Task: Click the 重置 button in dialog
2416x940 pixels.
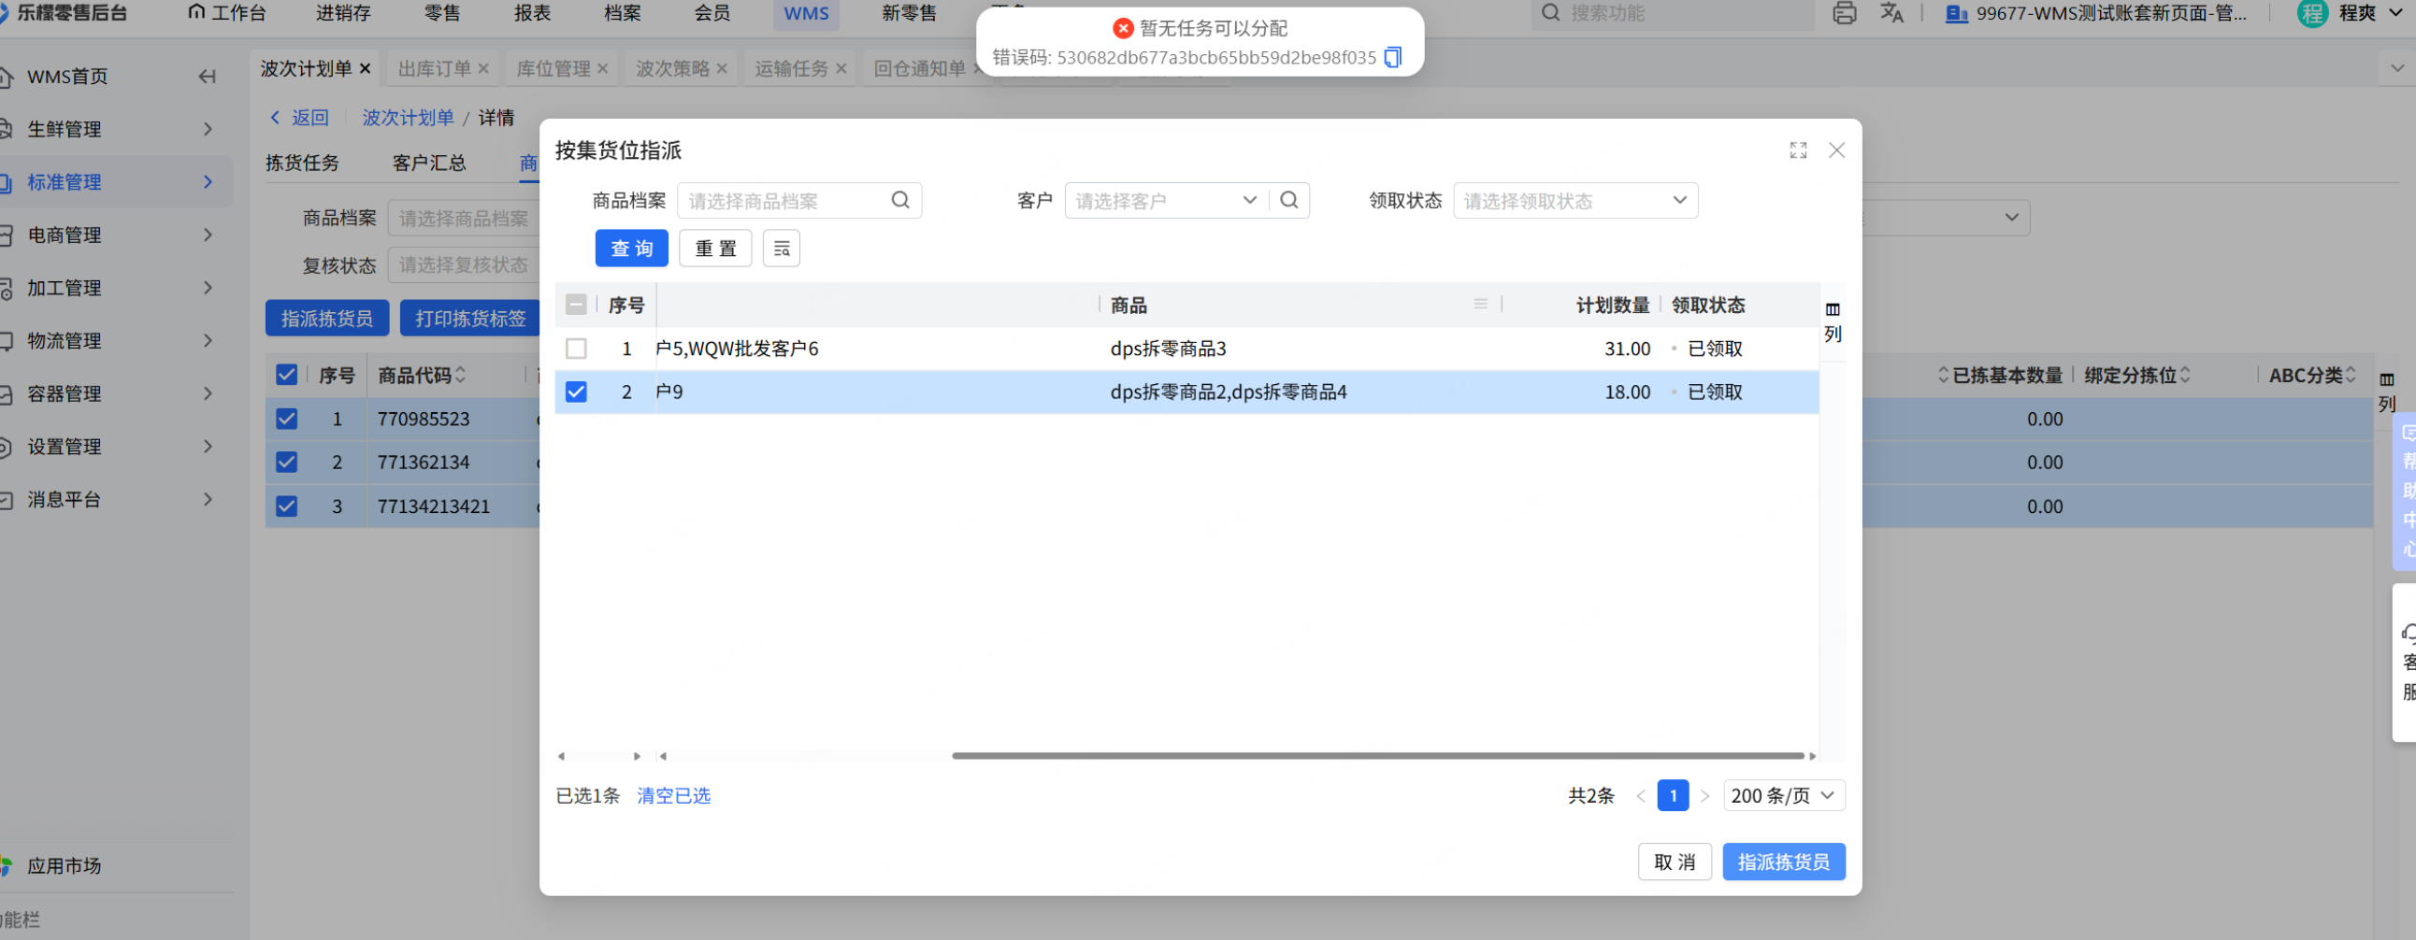Action: pyautogui.click(x=715, y=249)
